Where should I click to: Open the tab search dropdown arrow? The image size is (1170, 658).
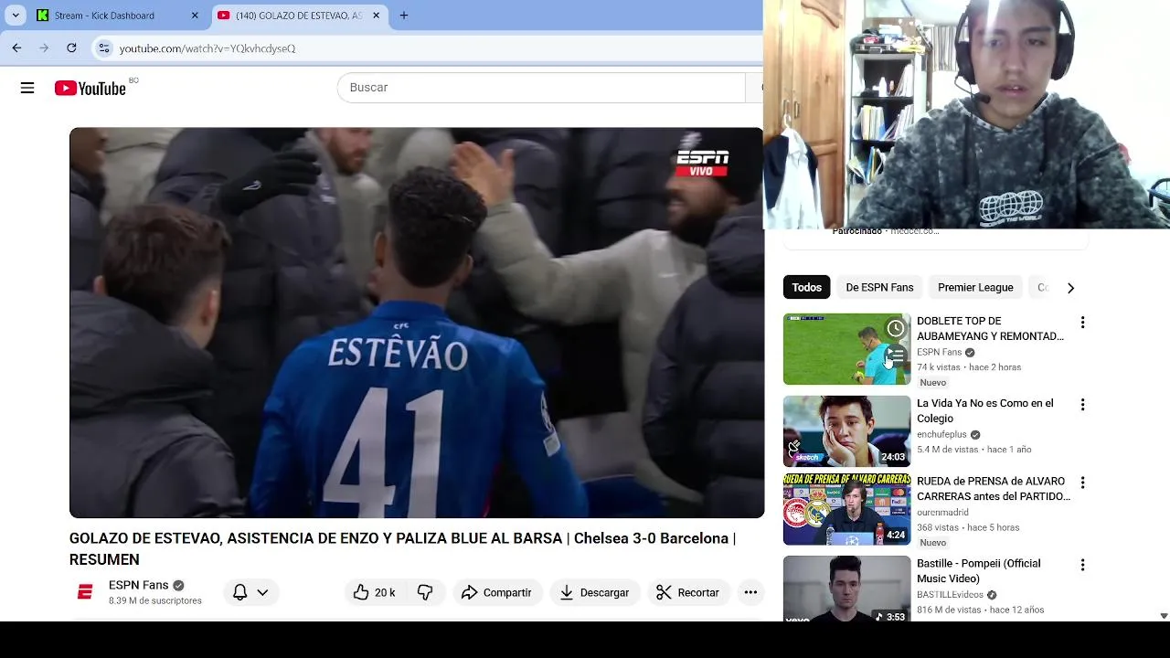[x=16, y=16]
